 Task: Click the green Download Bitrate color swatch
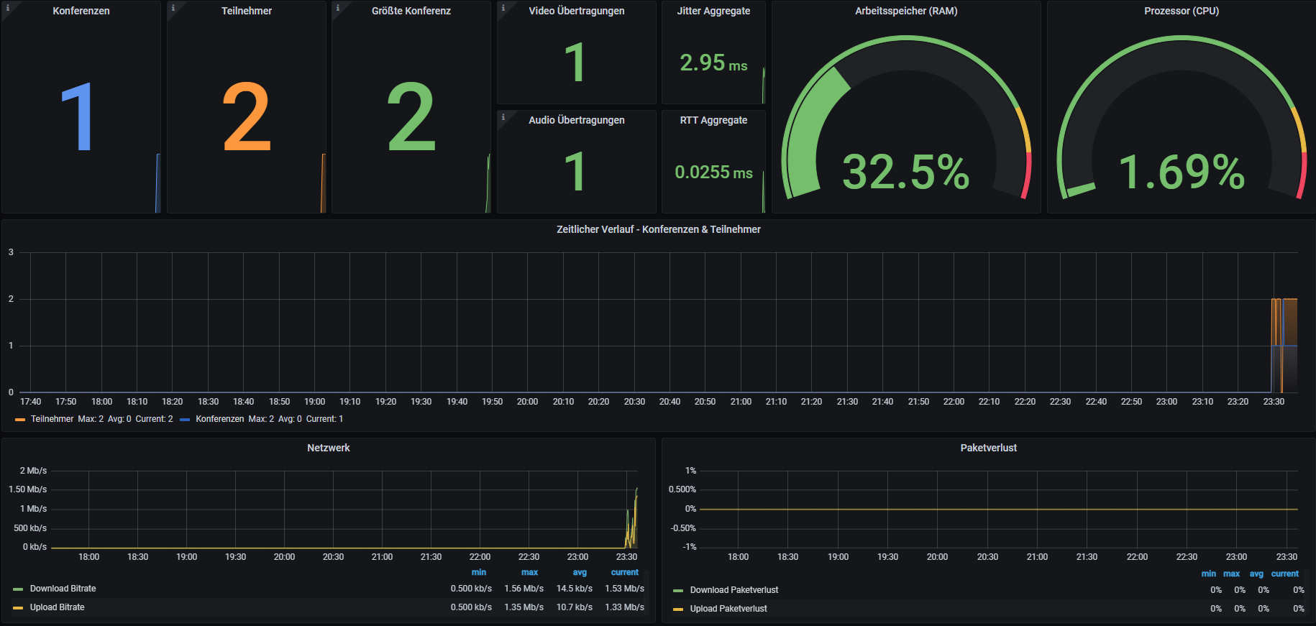[x=18, y=589]
